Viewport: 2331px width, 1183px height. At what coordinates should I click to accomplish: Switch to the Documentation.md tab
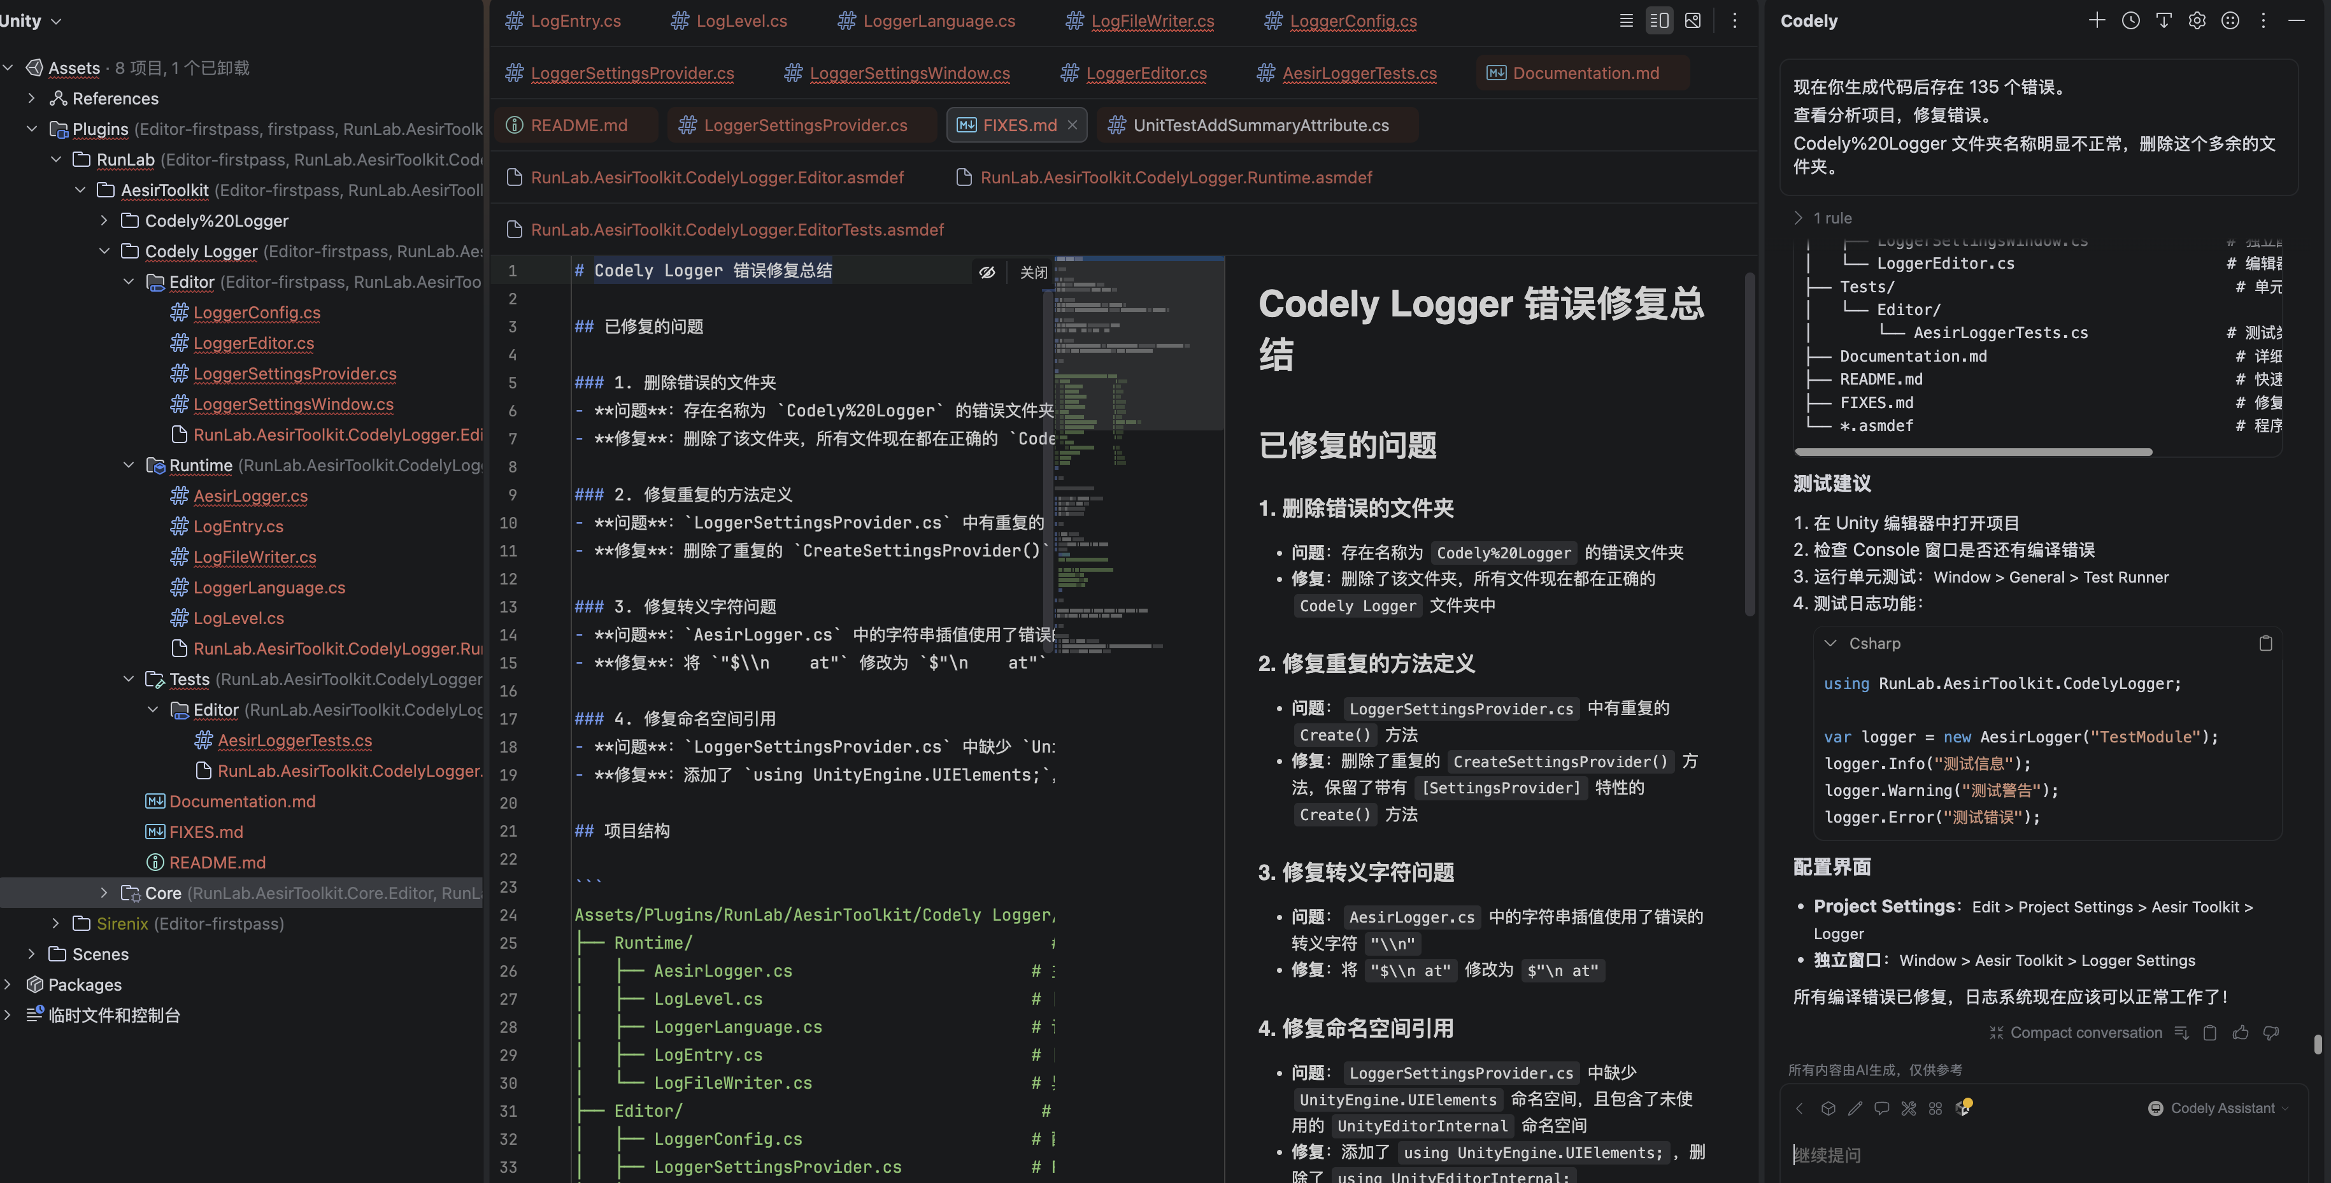[x=1586, y=73]
